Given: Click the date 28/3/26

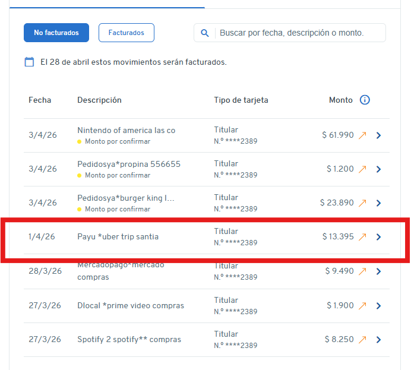Looking at the screenshot, I should pyautogui.click(x=45, y=271).
